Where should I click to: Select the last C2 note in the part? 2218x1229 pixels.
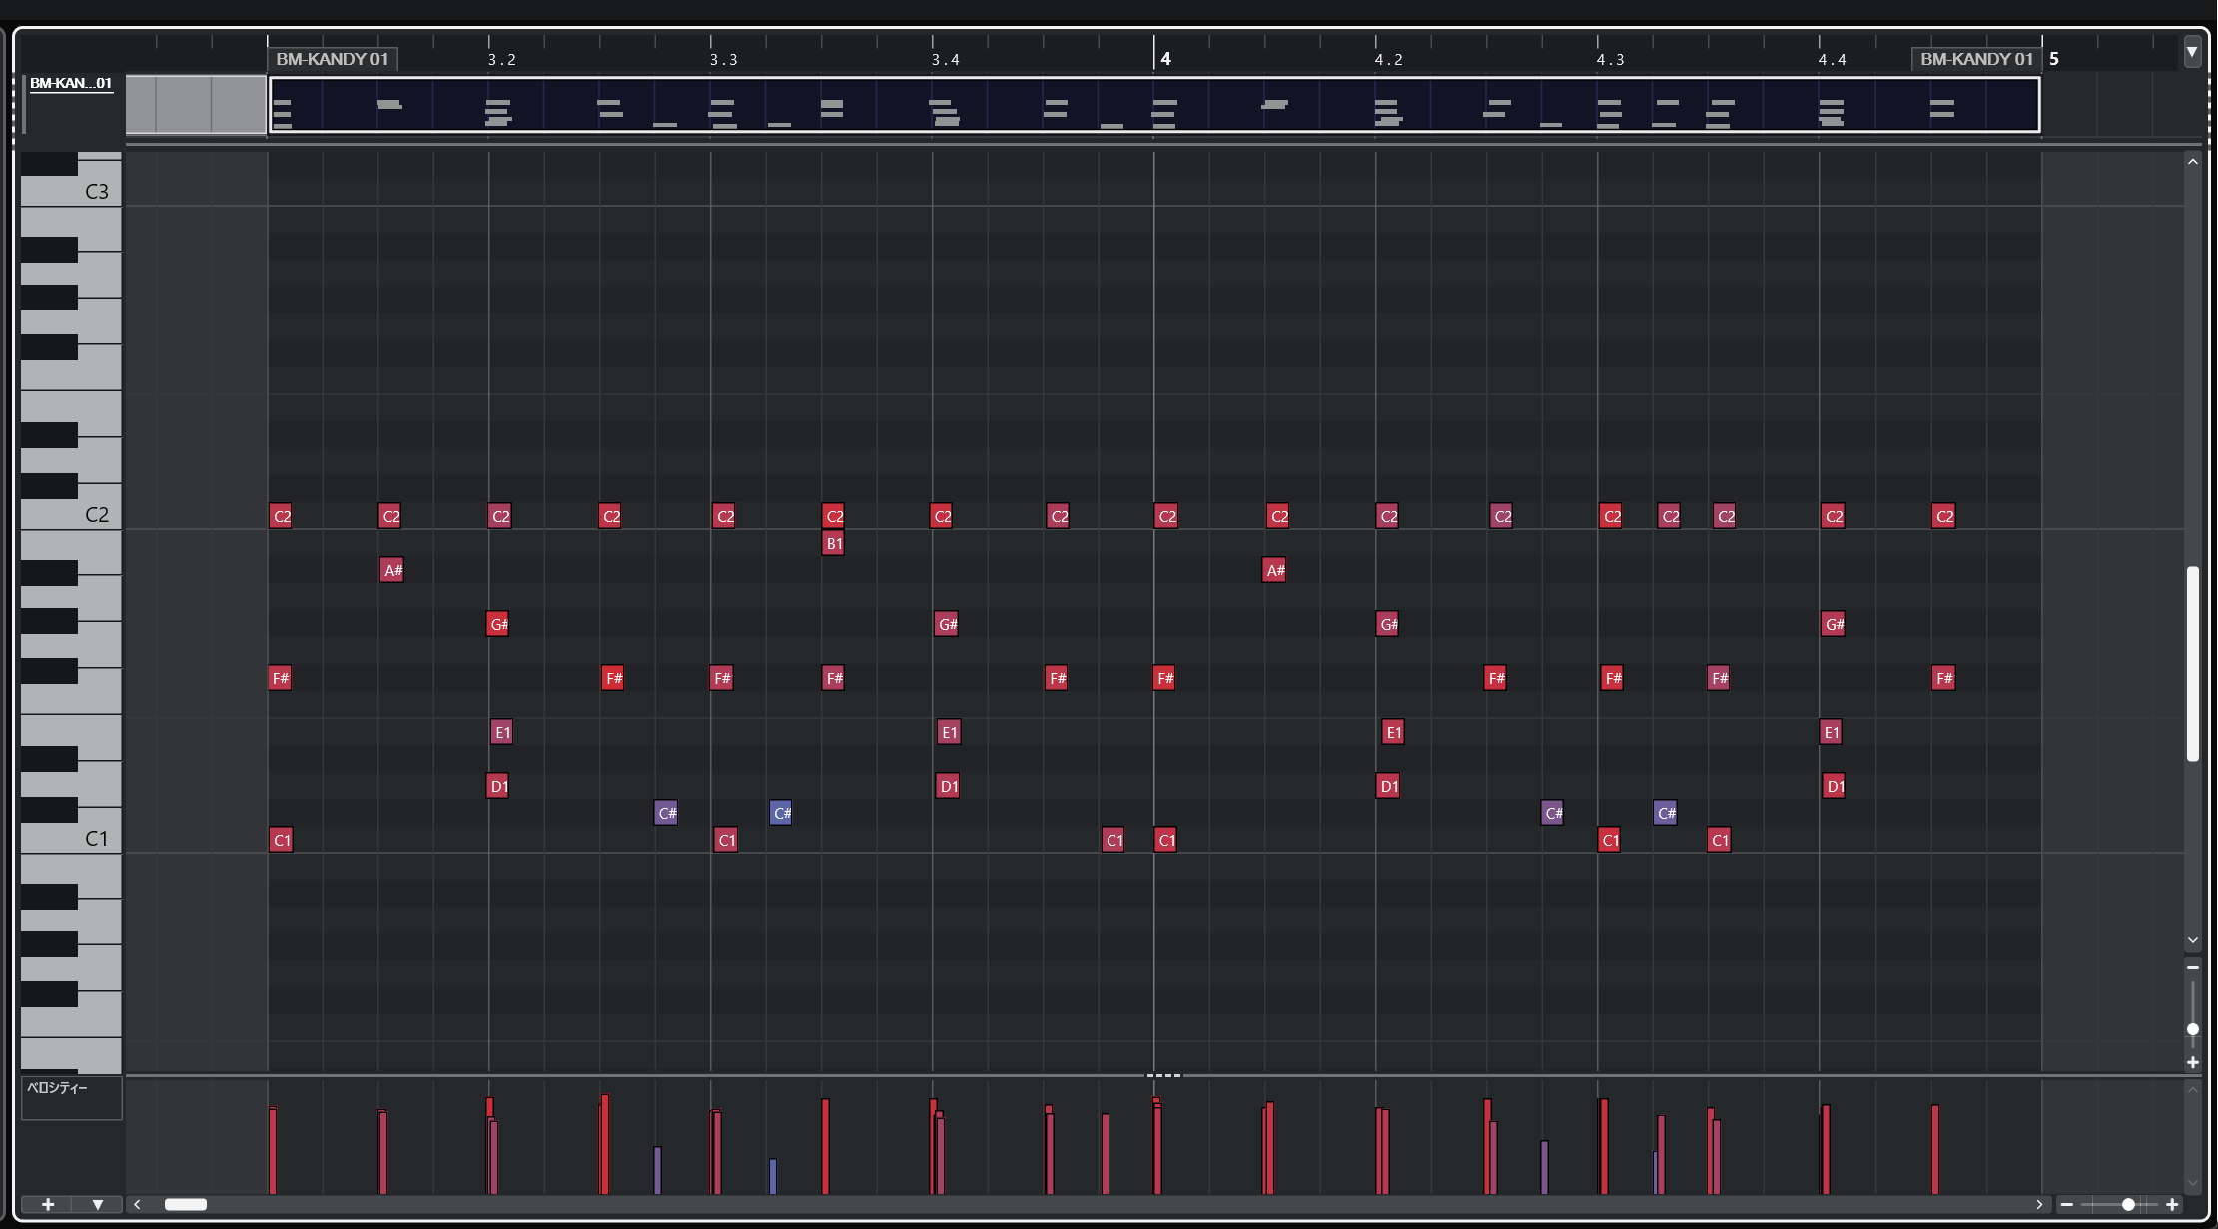pos(1943,516)
